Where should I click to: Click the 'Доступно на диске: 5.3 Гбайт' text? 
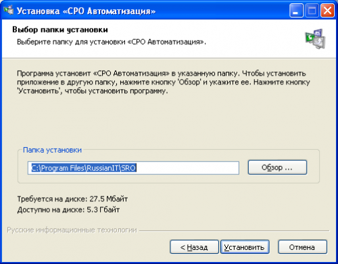pyautogui.click(x=68, y=210)
